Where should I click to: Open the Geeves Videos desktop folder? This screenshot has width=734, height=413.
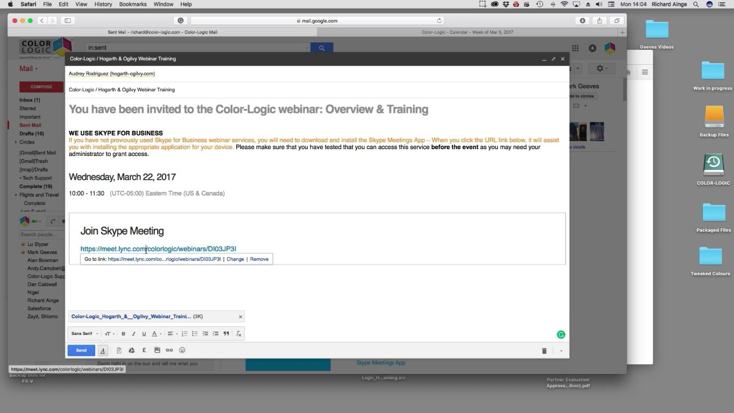pos(657,34)
